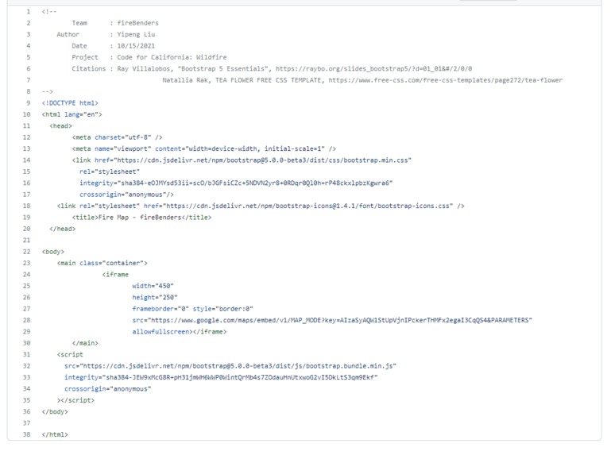Viewport: 611px width, 455px height.
Task: Click the width="450" attribute
Action: [153, 286]
